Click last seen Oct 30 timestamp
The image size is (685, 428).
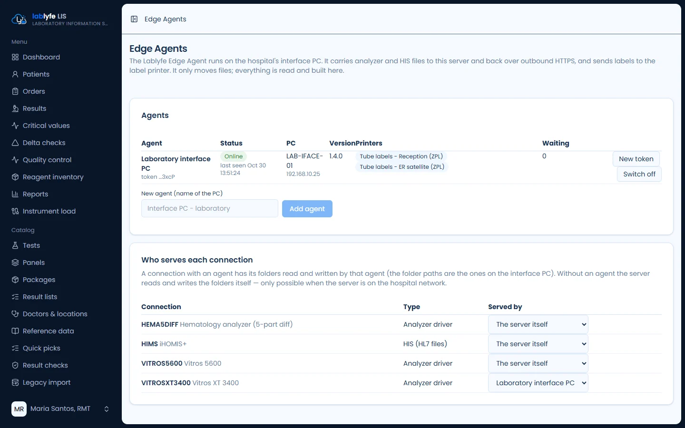(x=243, y=169)
